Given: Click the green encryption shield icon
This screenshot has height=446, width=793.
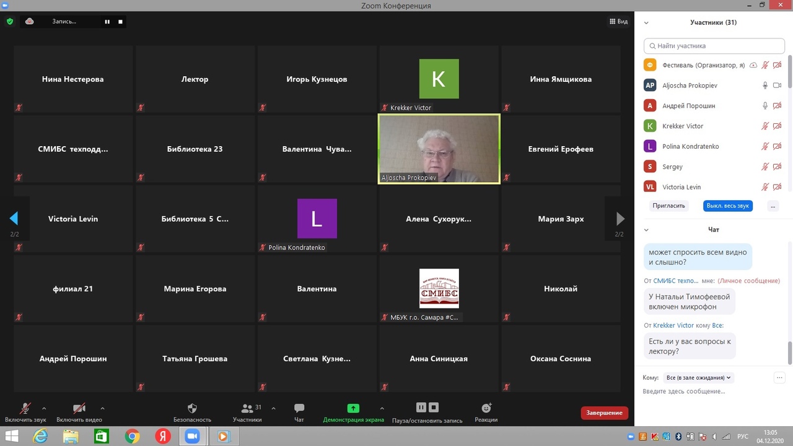Looking at the screenshot, I should tap(10, 22).
